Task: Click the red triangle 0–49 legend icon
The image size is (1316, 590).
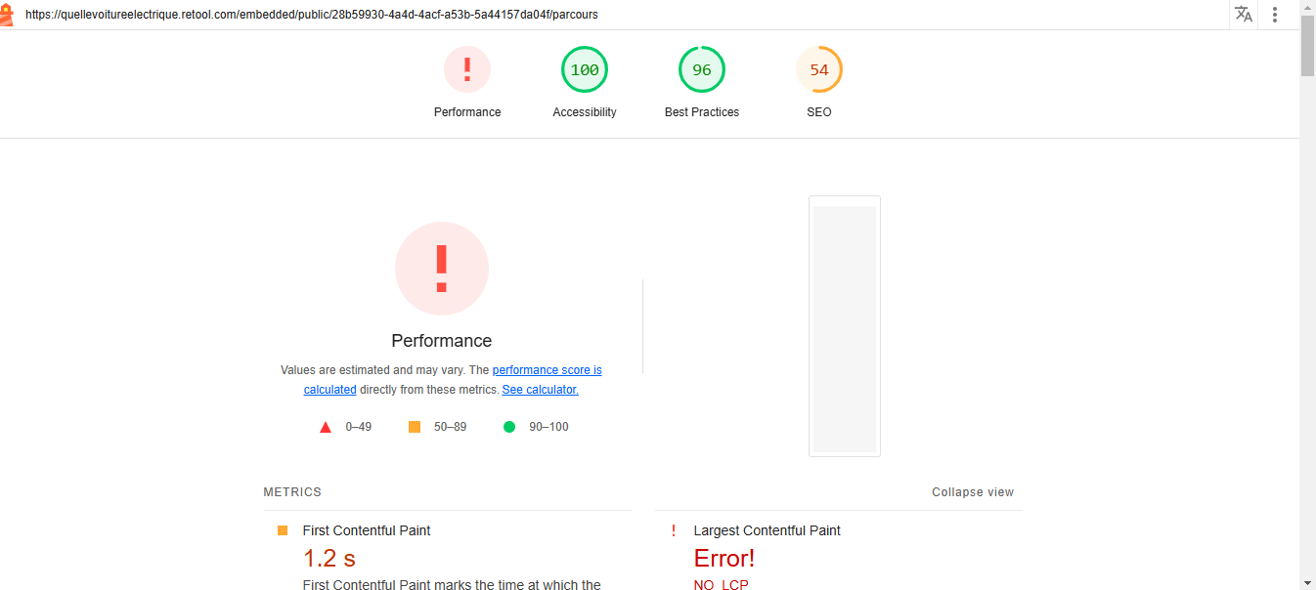Action: click(x=326, y=427)
